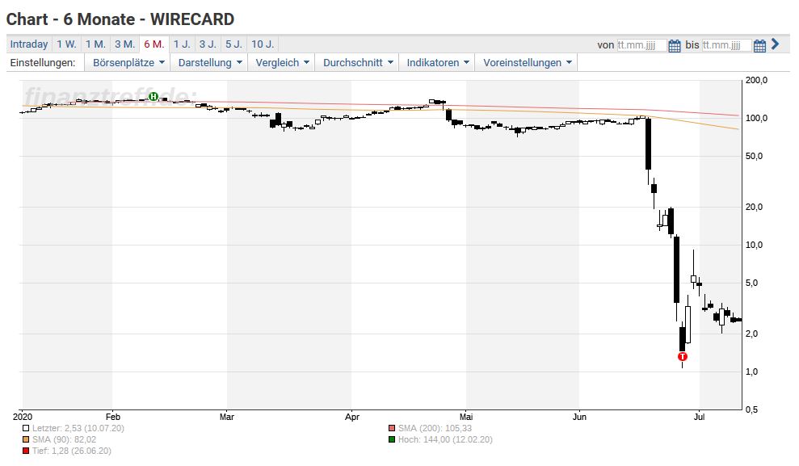Switch to the Intraday tab
This screenshot has height=466, width=799.
29,44
